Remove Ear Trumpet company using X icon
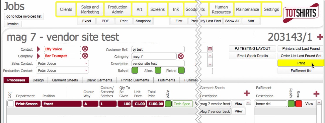 tap(85, 56)
